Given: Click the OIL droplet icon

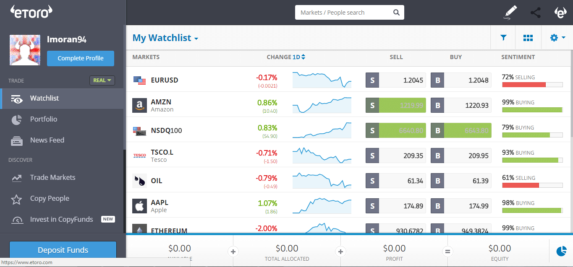Looking at the screenshot, I should 139,181.
